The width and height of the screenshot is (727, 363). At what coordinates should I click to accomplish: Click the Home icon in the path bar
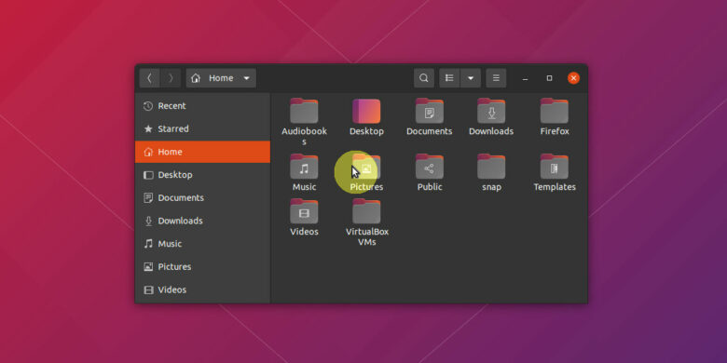pos(196,78)
